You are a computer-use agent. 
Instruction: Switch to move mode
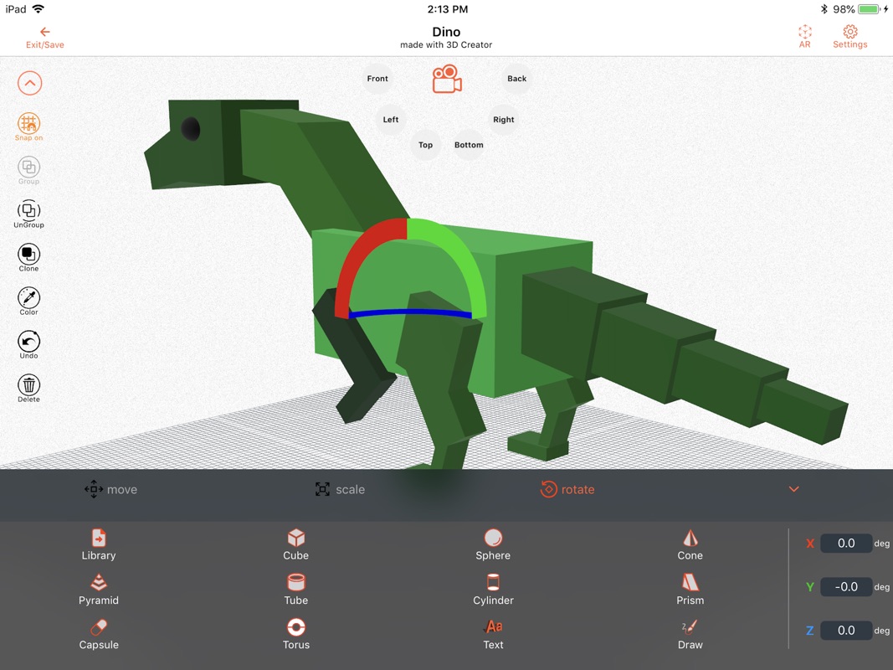111,489
